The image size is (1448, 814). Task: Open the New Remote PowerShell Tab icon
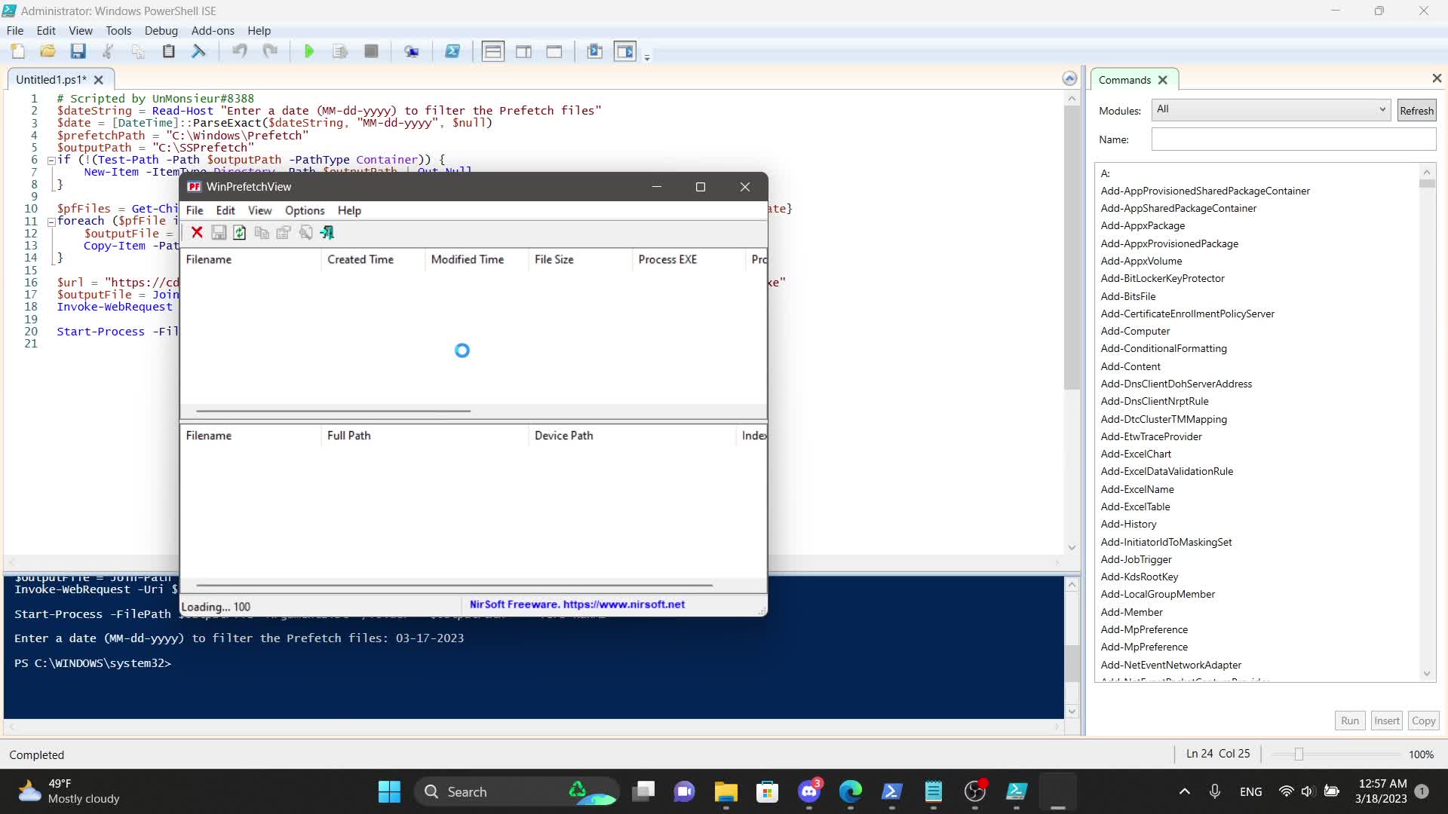pos(411,51)
